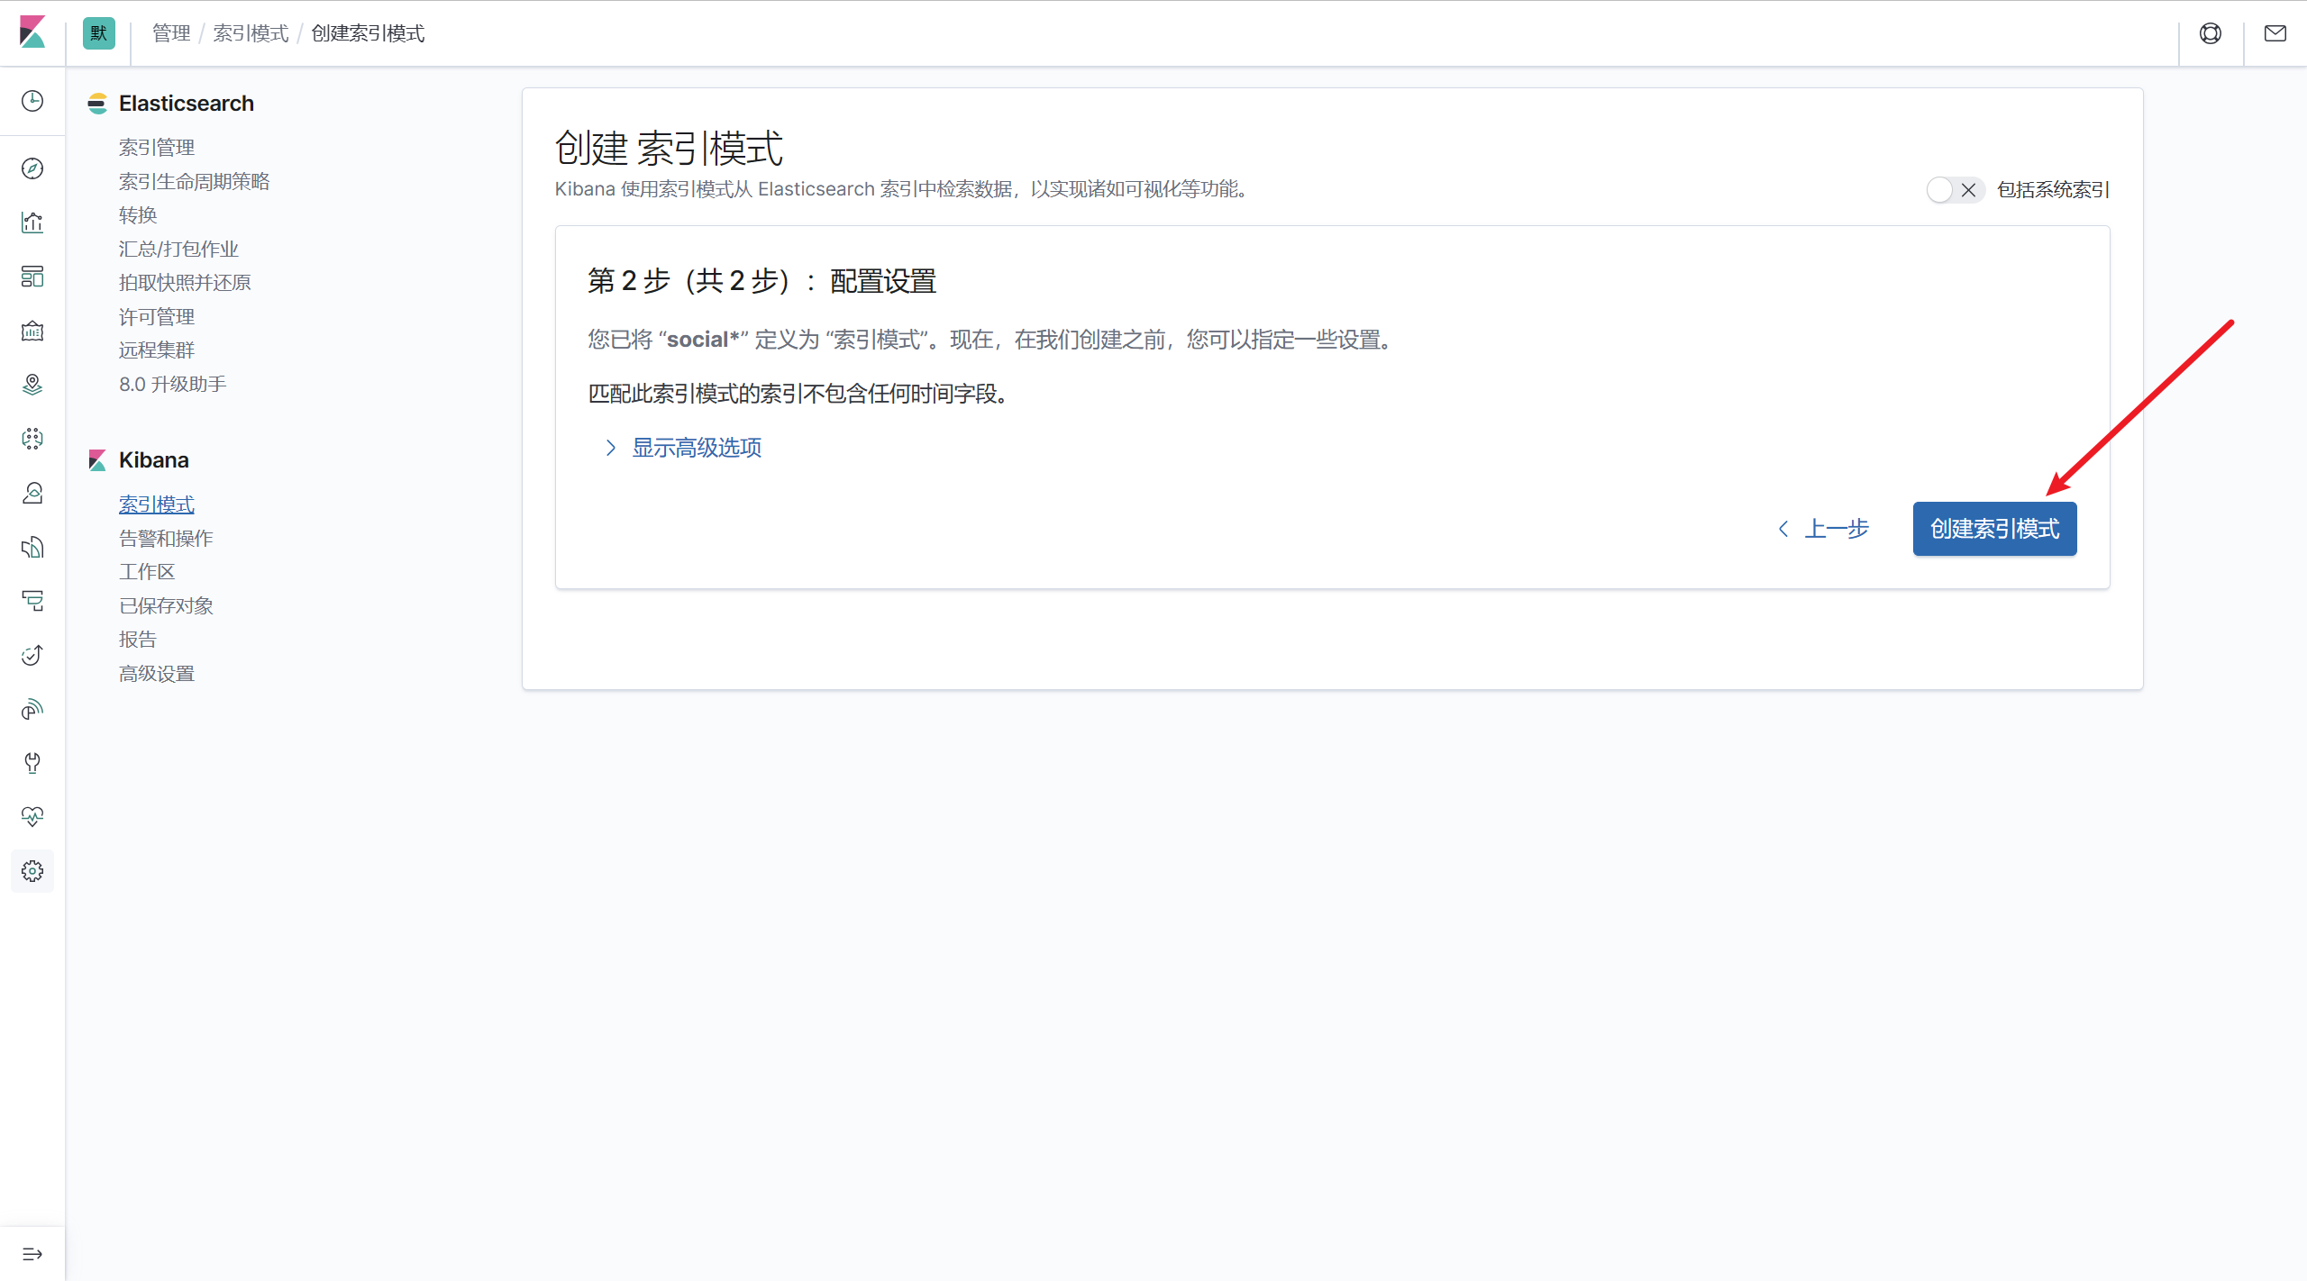Open the recently viewed clock icon
The width and height of the screenshot is (2307, 1281).
32,101
